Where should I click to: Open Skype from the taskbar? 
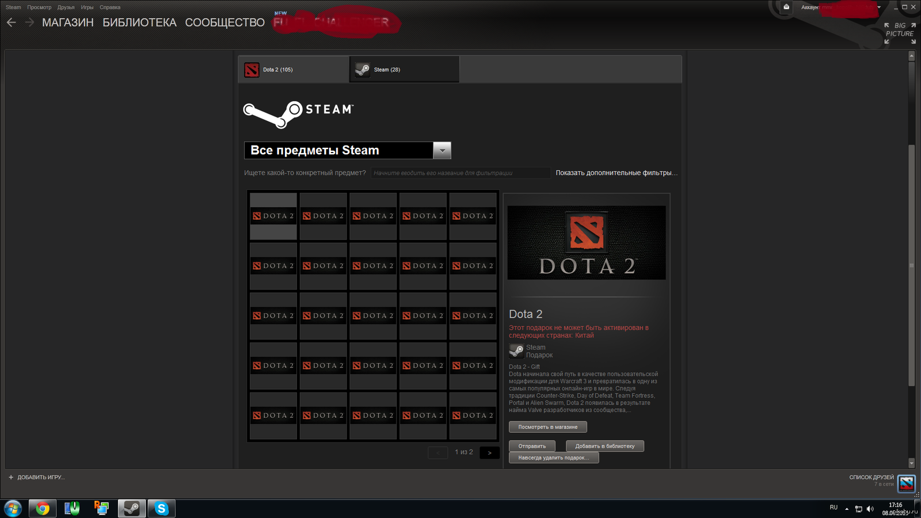pos(162,508)
